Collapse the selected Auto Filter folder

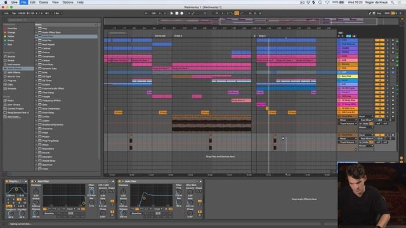click(x=37, y=37)
